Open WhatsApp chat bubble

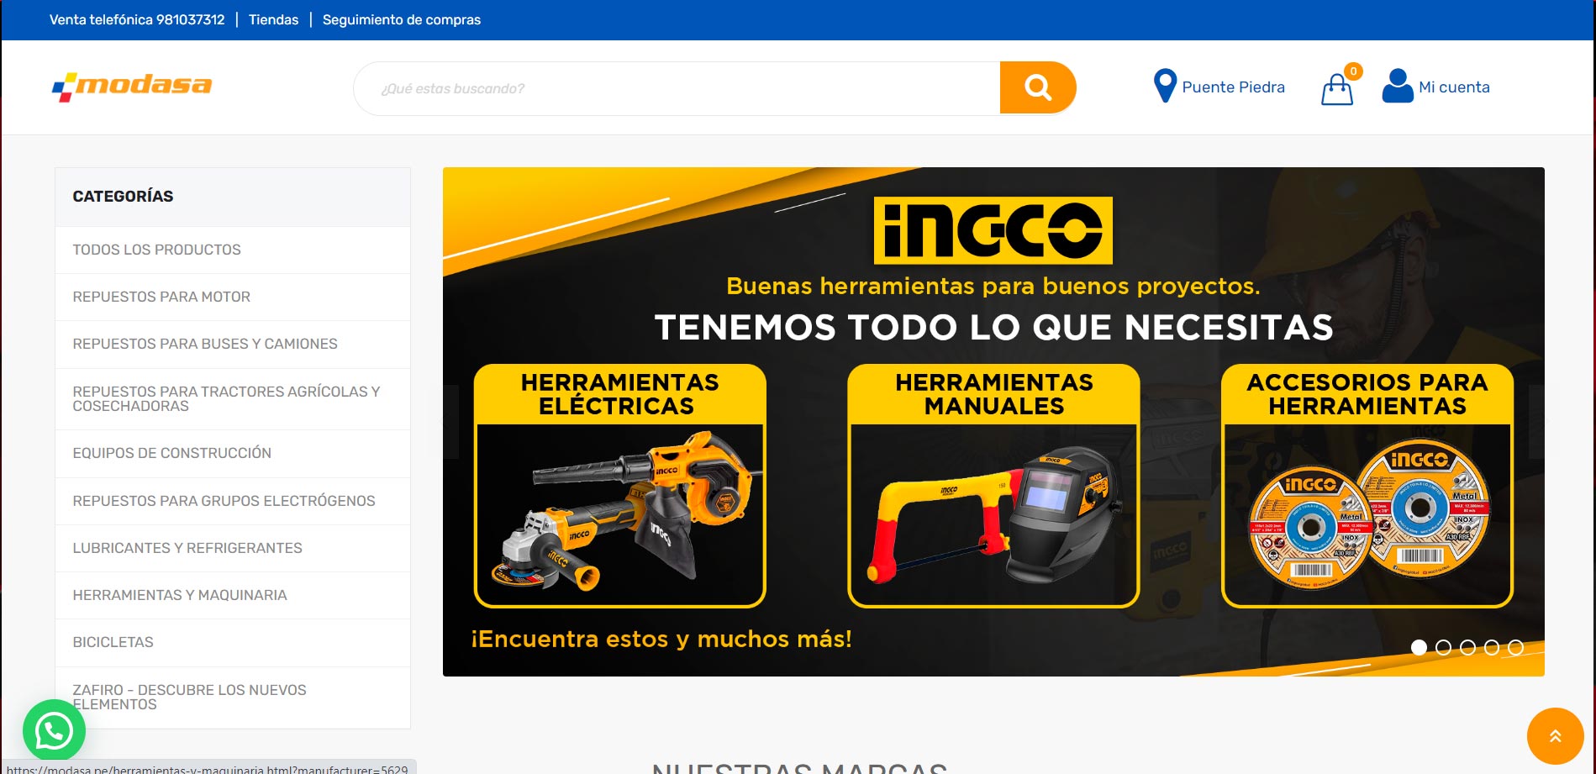54,731
